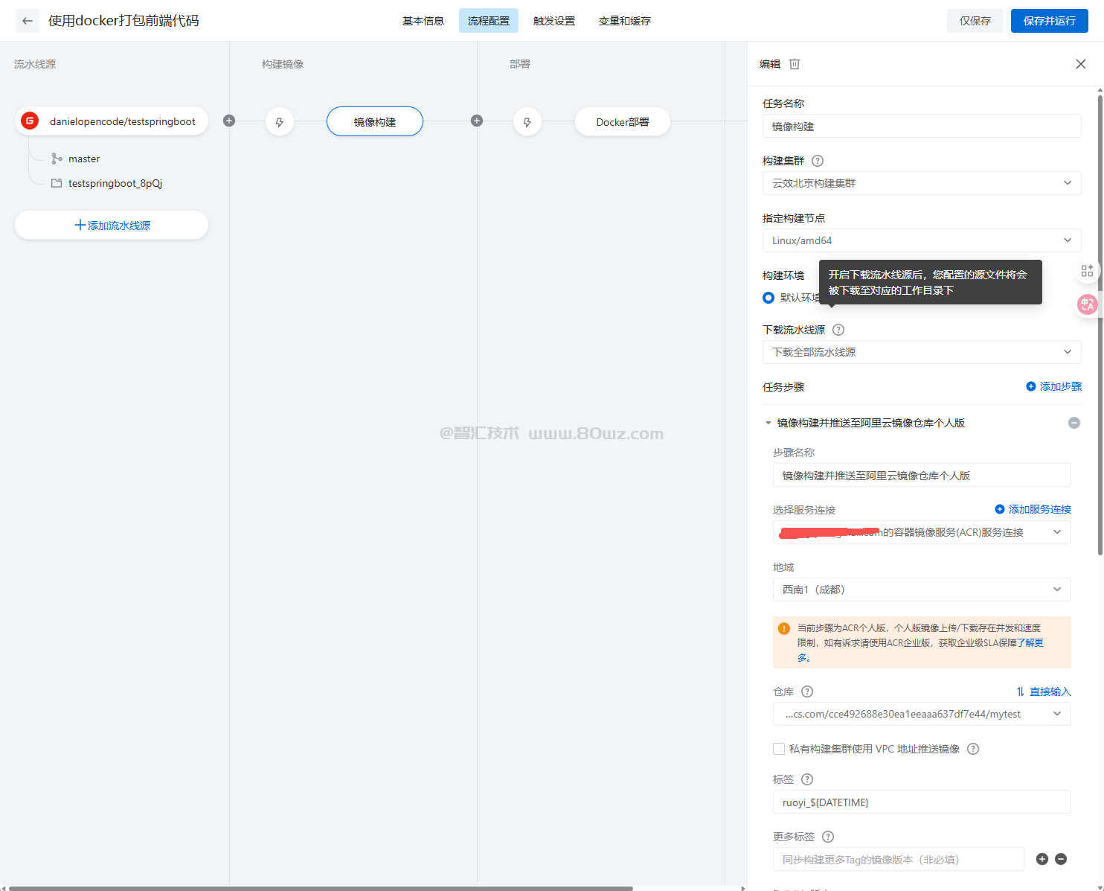Open the Linux/amd64 build node dropdown
This screenshot has width=1104, height=891.
click(x=921, y=240)
